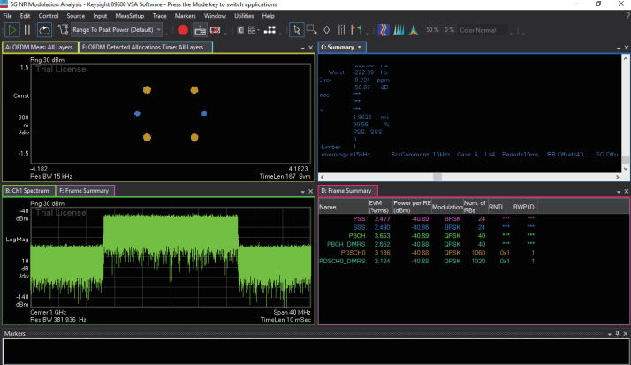
Task: Select the pointer cursor tool
Action: [298, 29]
